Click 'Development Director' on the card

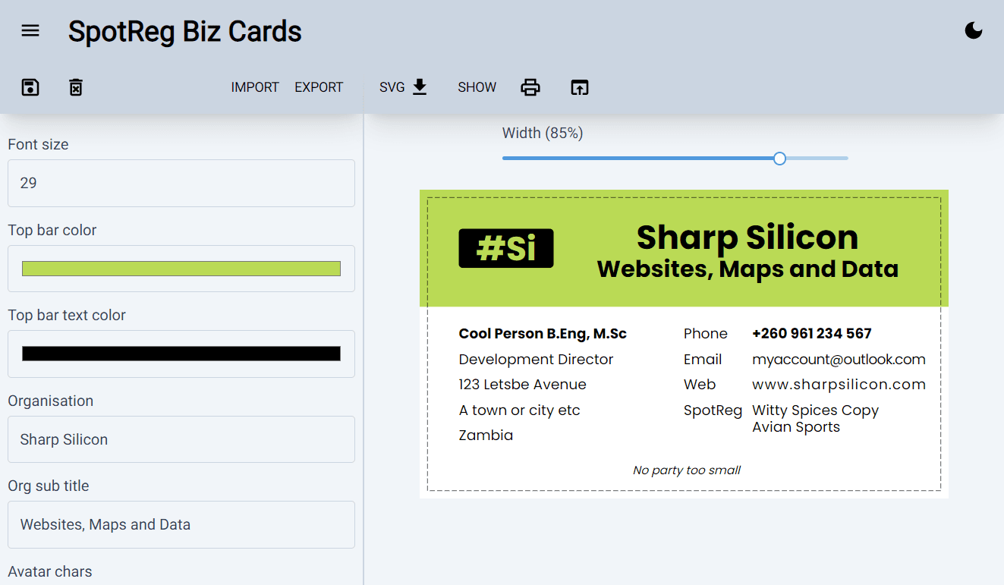[536, 359]
